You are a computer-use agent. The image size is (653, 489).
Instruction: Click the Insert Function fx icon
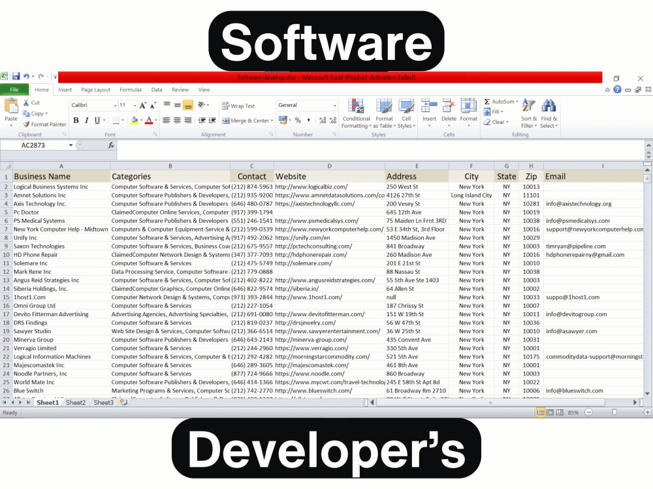(x=111, y=145)
